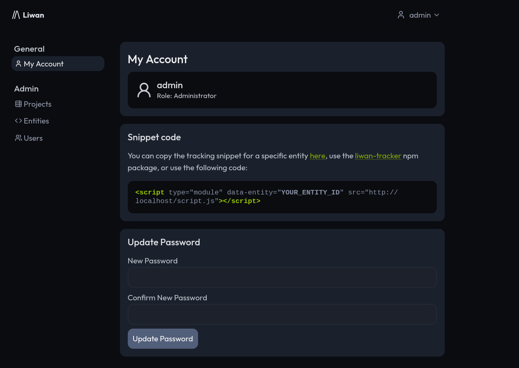Click the Update Password button
The image size is (519, 368).
click(x=163, y=338)
